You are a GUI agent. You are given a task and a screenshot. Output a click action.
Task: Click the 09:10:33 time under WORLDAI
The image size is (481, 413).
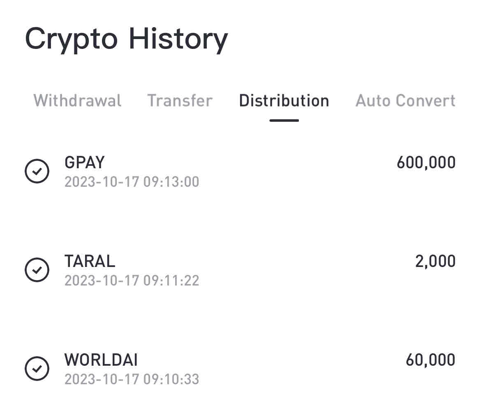171,379
